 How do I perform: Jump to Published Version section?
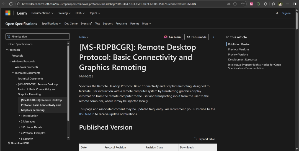[239, 44]
